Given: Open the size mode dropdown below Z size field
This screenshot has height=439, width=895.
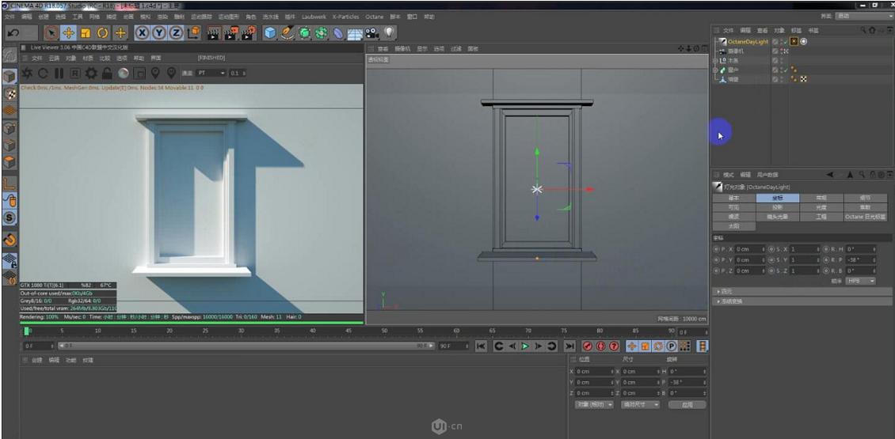Looking at the screenshot, I should point(641,404).
